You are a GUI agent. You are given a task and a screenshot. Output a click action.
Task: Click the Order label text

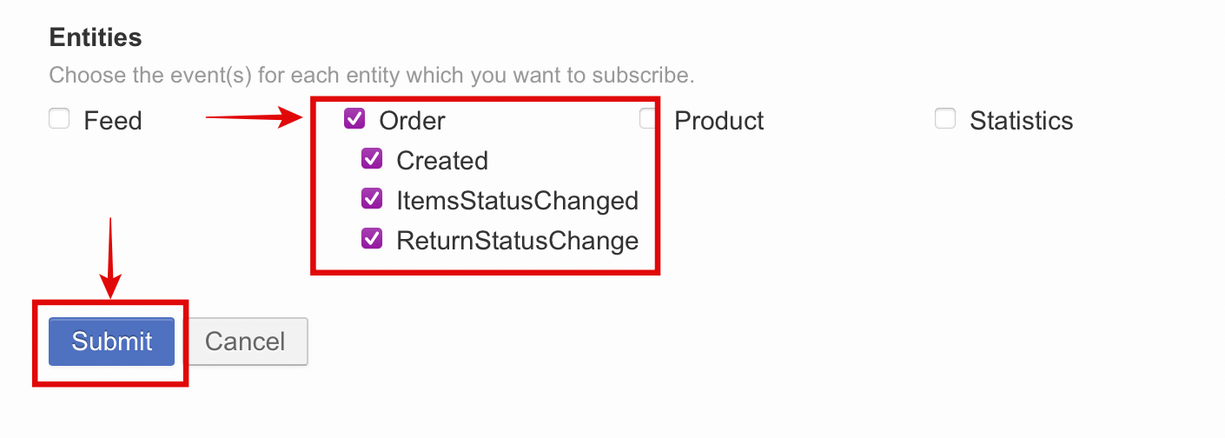click(x=412, y=121)
